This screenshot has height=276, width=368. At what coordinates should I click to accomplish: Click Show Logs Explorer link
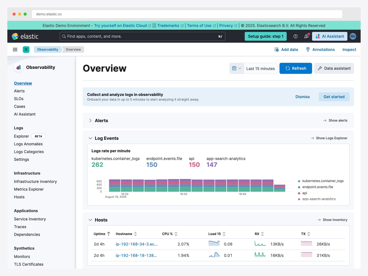tap(329, 138)
